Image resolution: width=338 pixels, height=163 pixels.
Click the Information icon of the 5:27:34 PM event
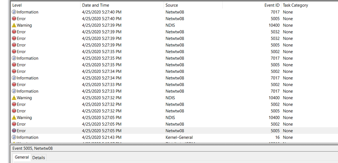[14, 78]
